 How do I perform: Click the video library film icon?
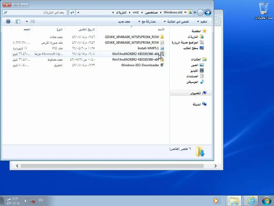[202, 71]
